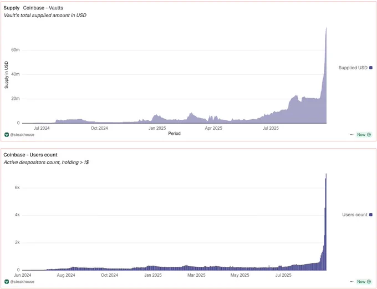Click the Supply in USD y-axis label
Screen dimensions: 377x289
[6, 75]
